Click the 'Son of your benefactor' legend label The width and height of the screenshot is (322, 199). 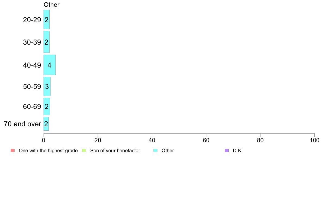[115, 151]
